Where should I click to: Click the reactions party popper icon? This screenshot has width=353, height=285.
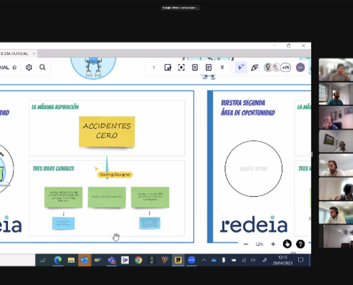pyautogui.click(x=255, y=68)
